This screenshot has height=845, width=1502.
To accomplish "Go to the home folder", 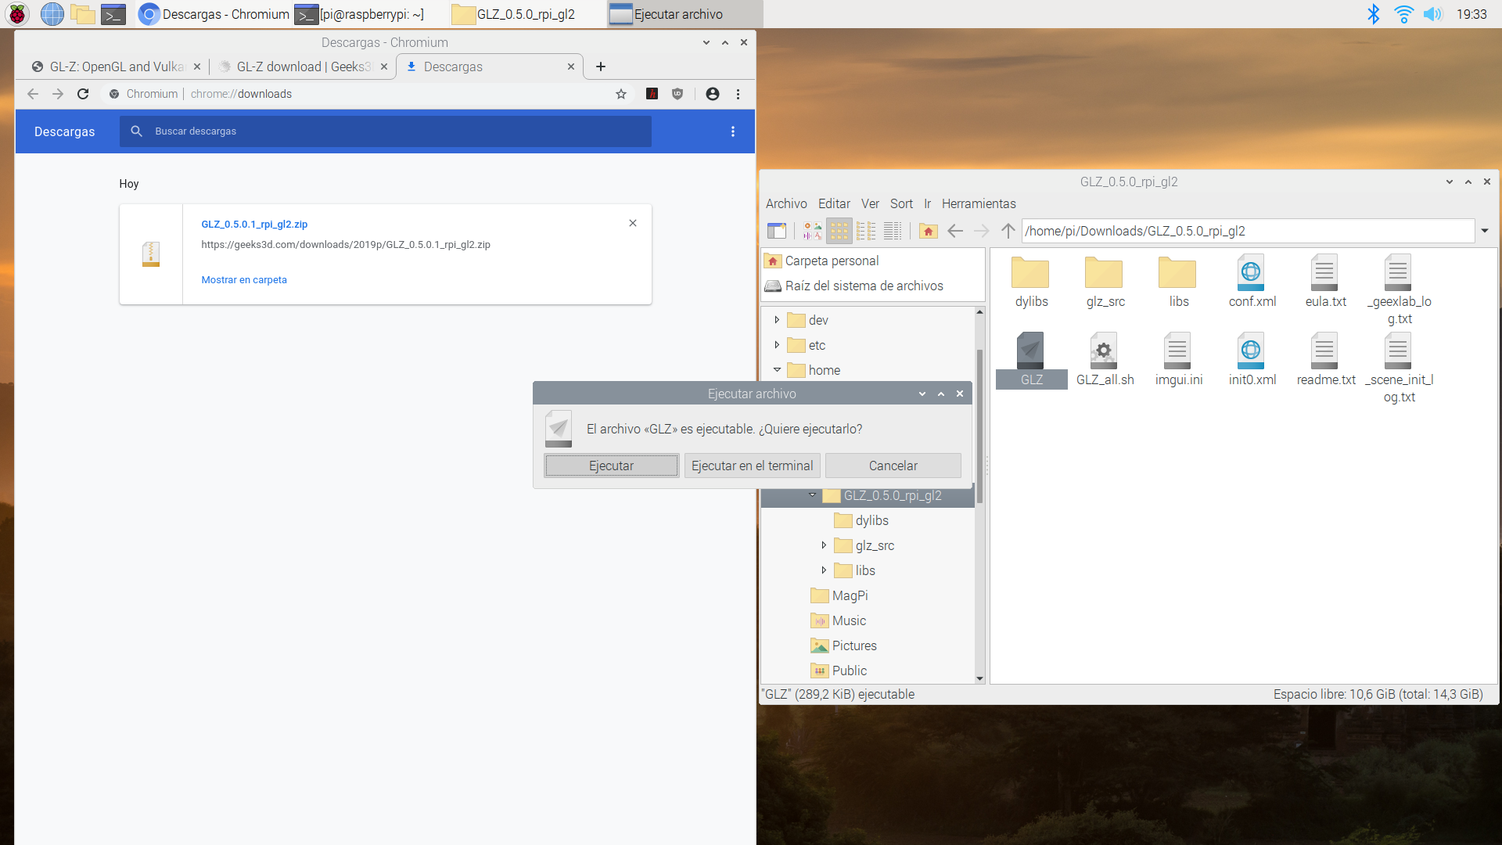I will coord(928,231).
